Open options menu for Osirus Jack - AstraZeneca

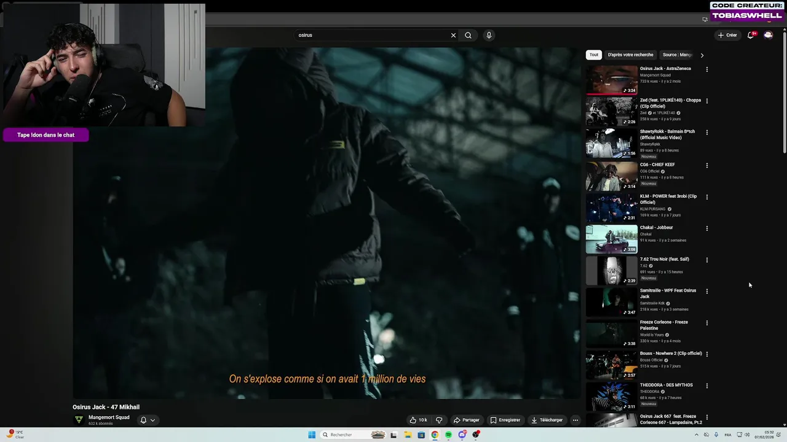(707, 69)
